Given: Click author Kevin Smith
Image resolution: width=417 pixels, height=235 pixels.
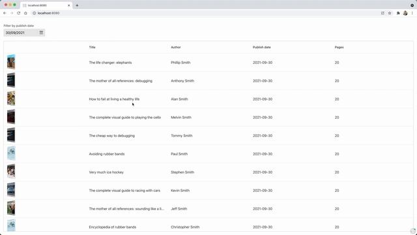Looking at the screenshot, I should coord(180,191).
